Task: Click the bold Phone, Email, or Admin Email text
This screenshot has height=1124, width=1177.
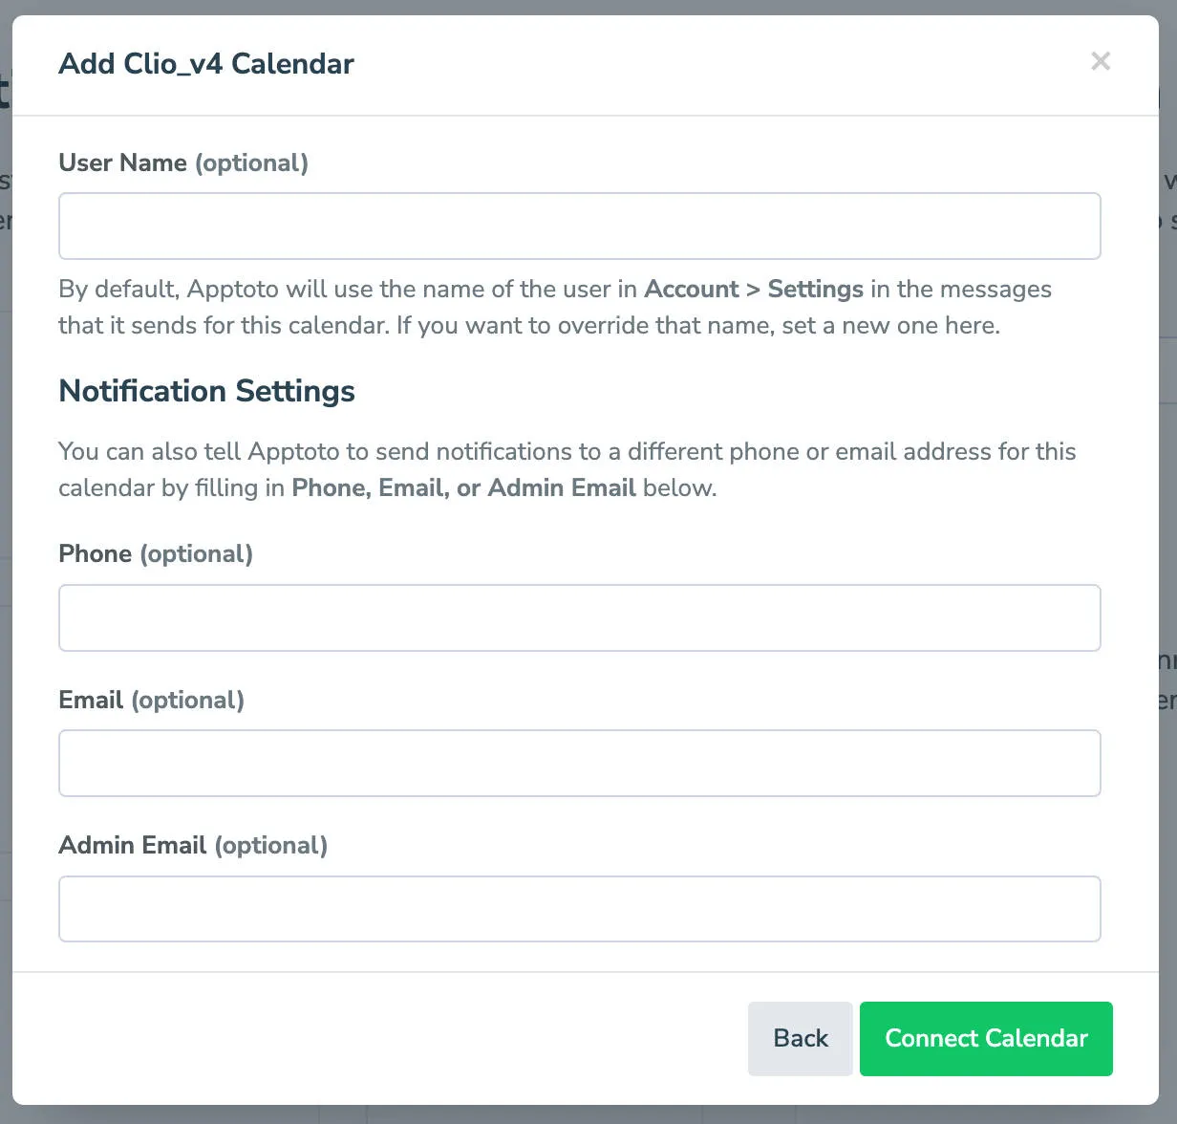Action: (x=465, y=487)
